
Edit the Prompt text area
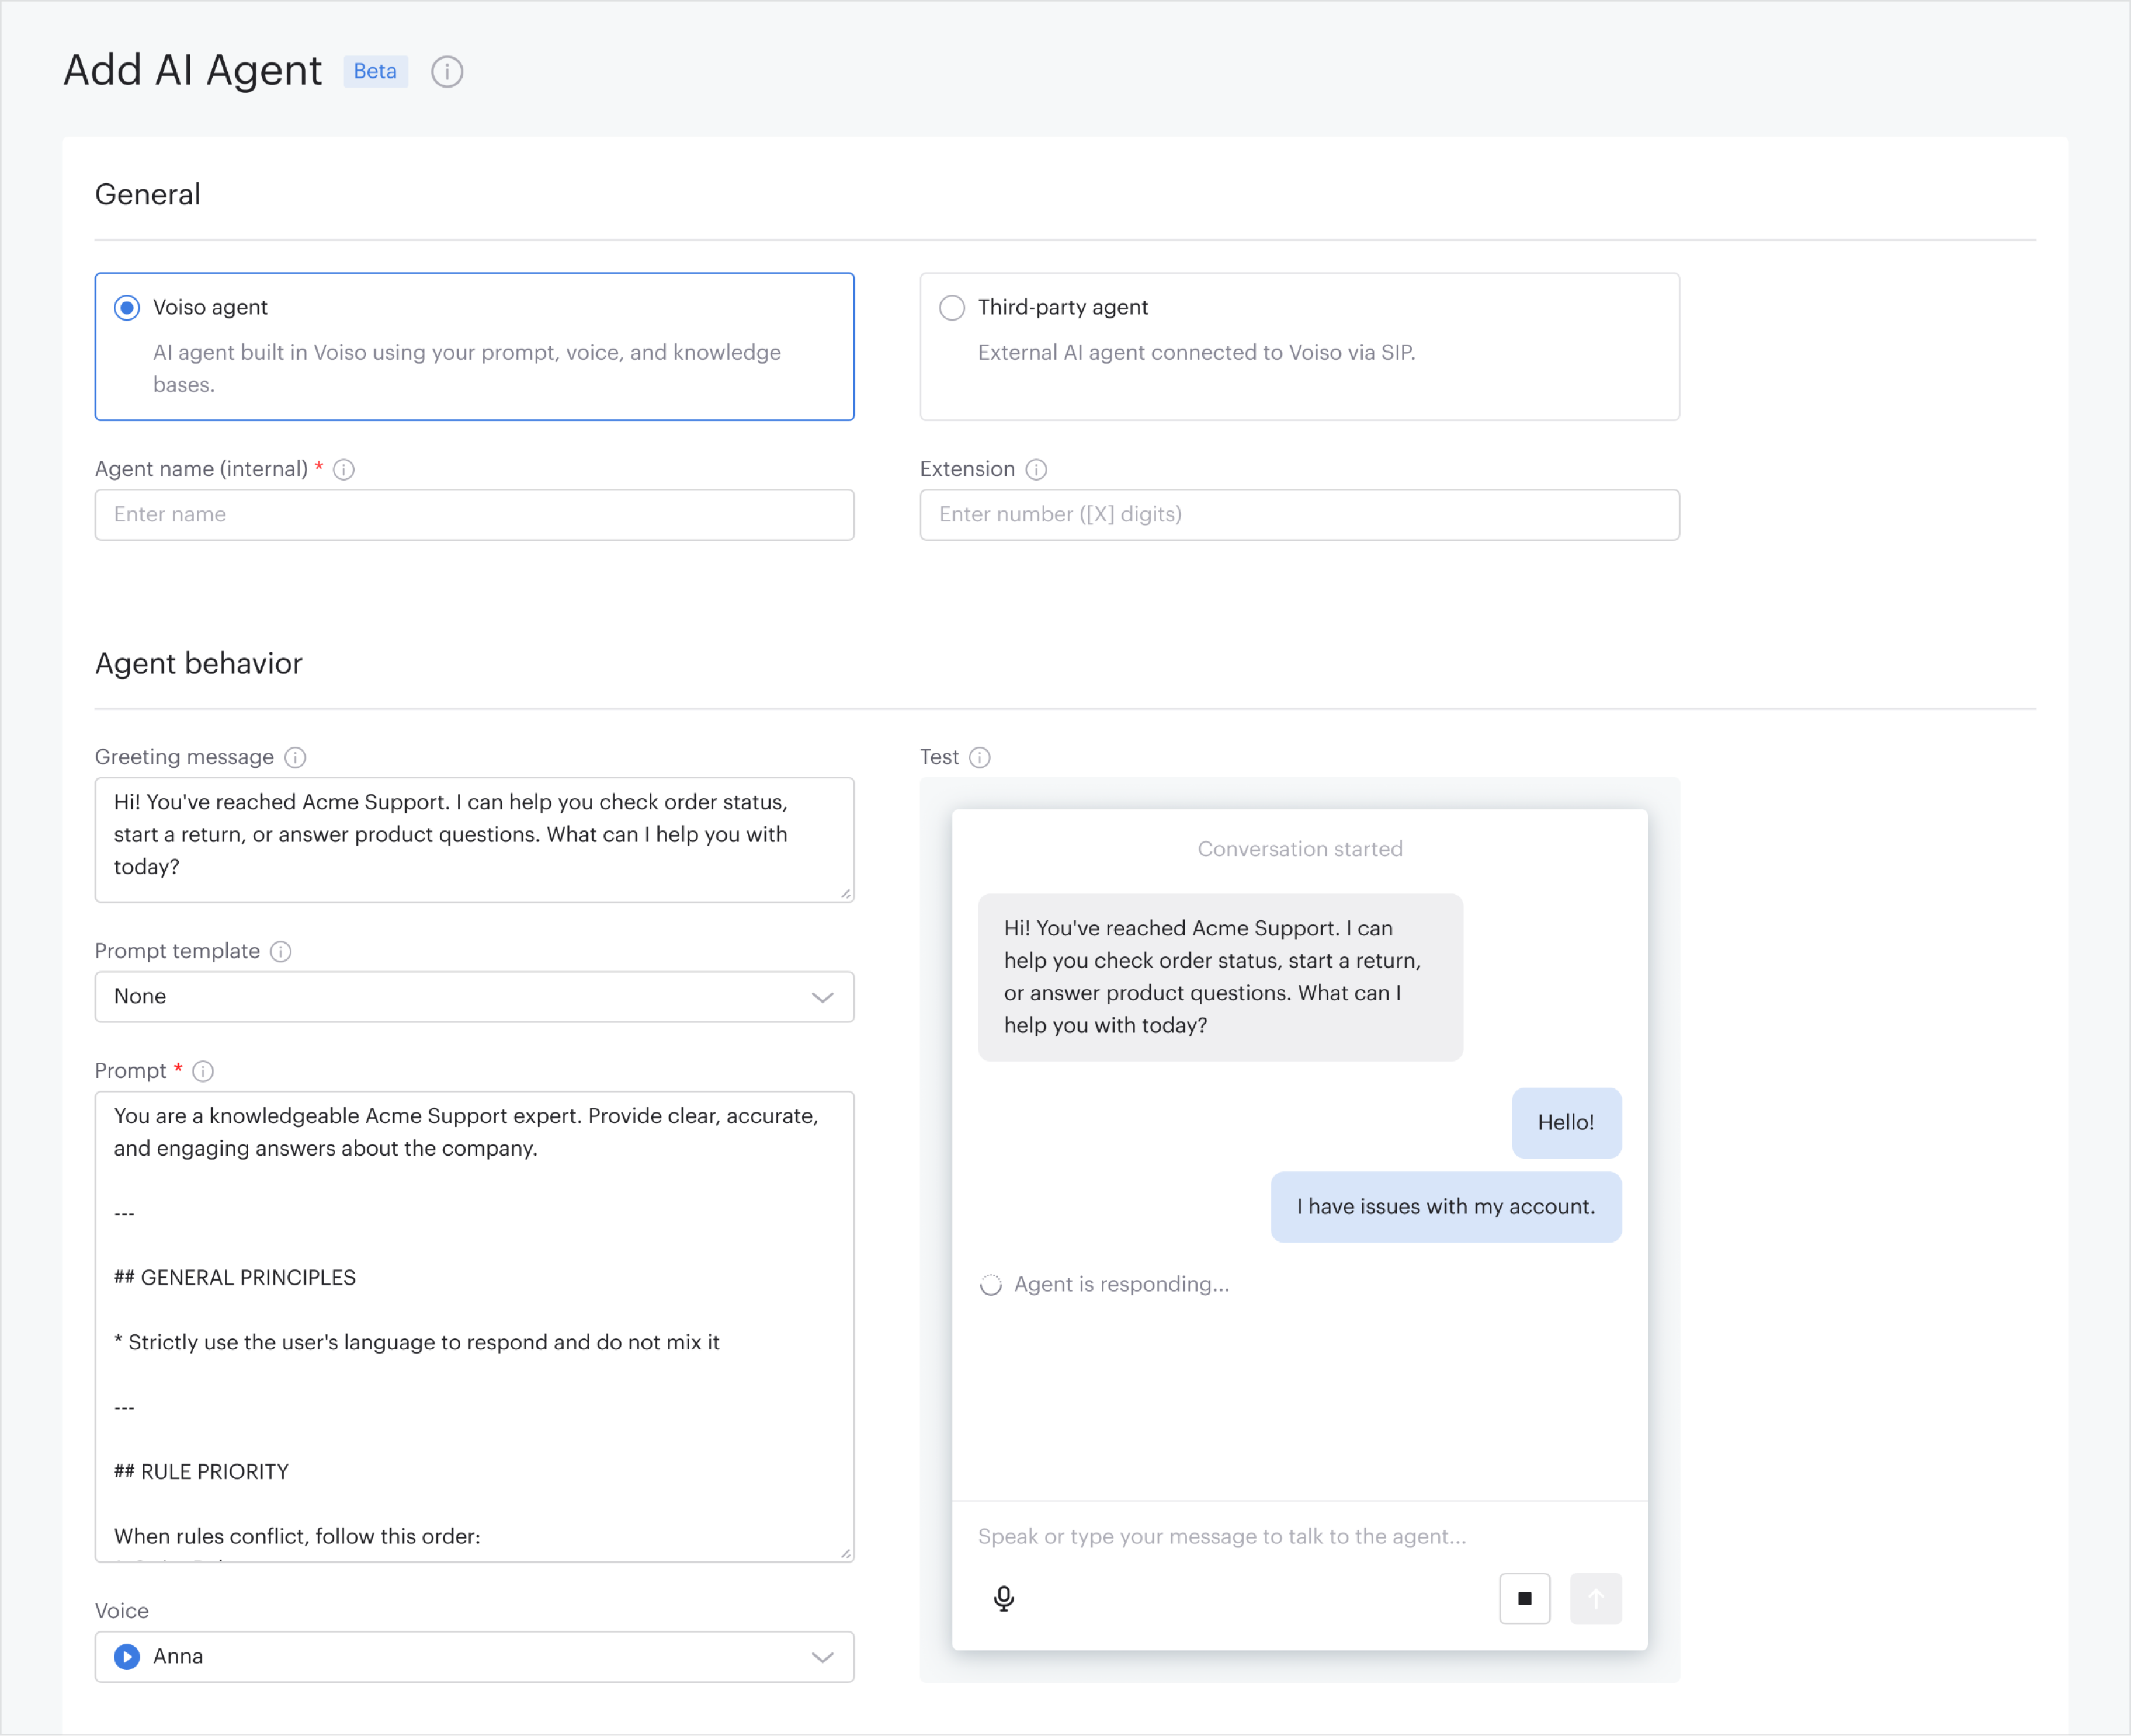tap(474, 1326)
